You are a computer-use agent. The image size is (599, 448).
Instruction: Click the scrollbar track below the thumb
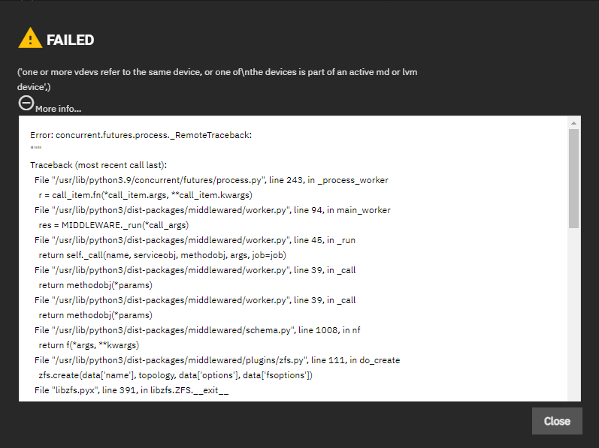point(573,315)
